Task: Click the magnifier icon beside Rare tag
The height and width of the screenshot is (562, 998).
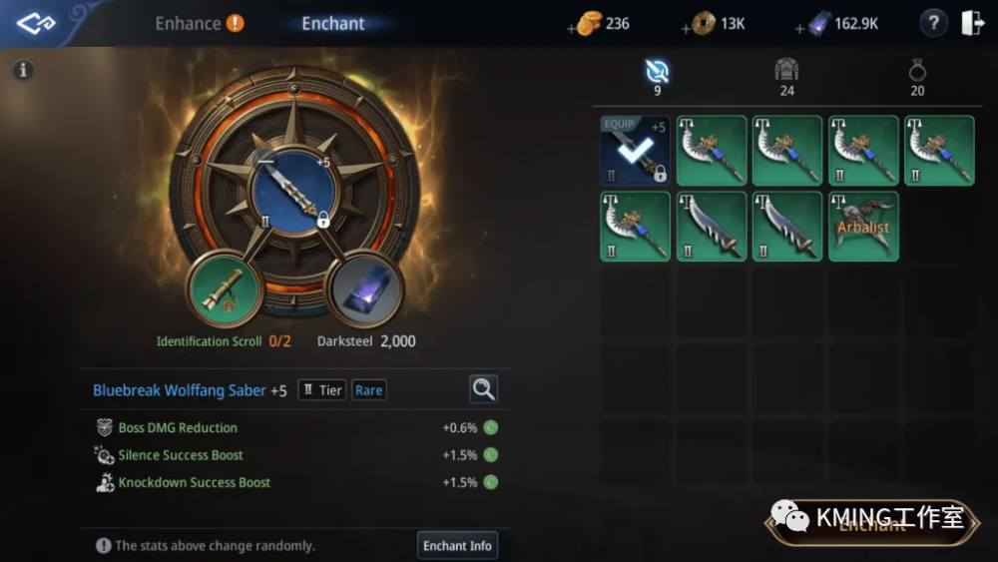Action: point(483,389)
